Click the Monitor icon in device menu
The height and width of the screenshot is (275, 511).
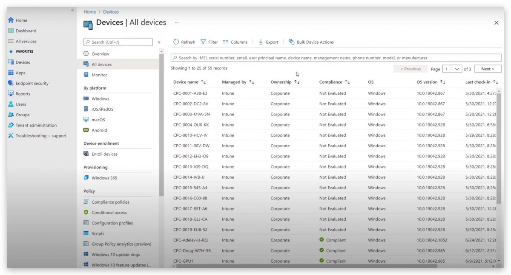86,75
